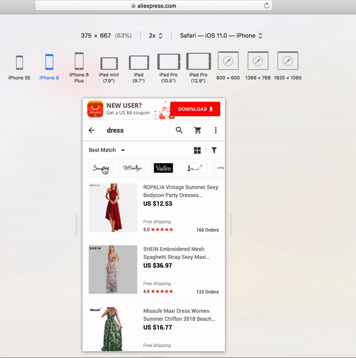Open ROPALIA Vintage Summer Sexy Bodycon title
Viewport: 356px width, 358px height.
click(x=181, y=191)
